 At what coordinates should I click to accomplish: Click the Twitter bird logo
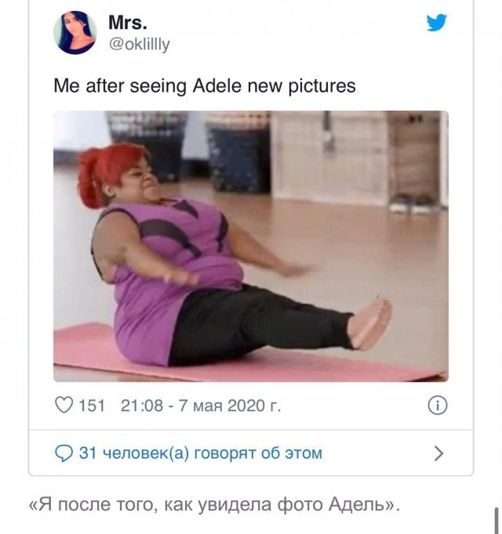click(437, 23)
